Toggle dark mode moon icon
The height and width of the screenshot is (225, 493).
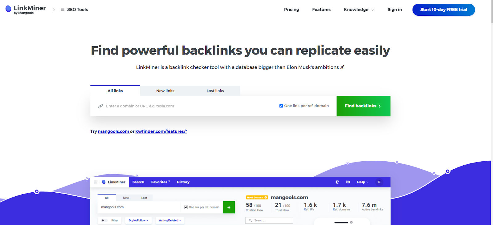tap(337, 182)
